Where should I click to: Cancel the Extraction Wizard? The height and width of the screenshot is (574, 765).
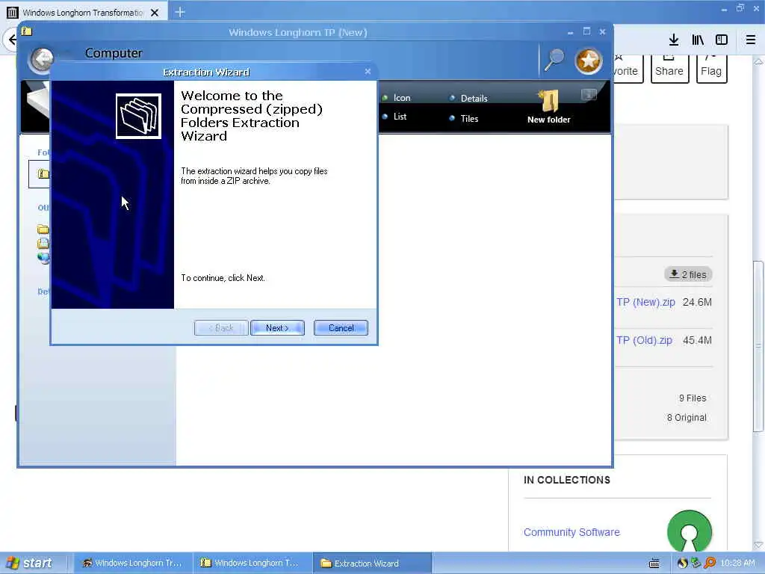tap(341, 328)
